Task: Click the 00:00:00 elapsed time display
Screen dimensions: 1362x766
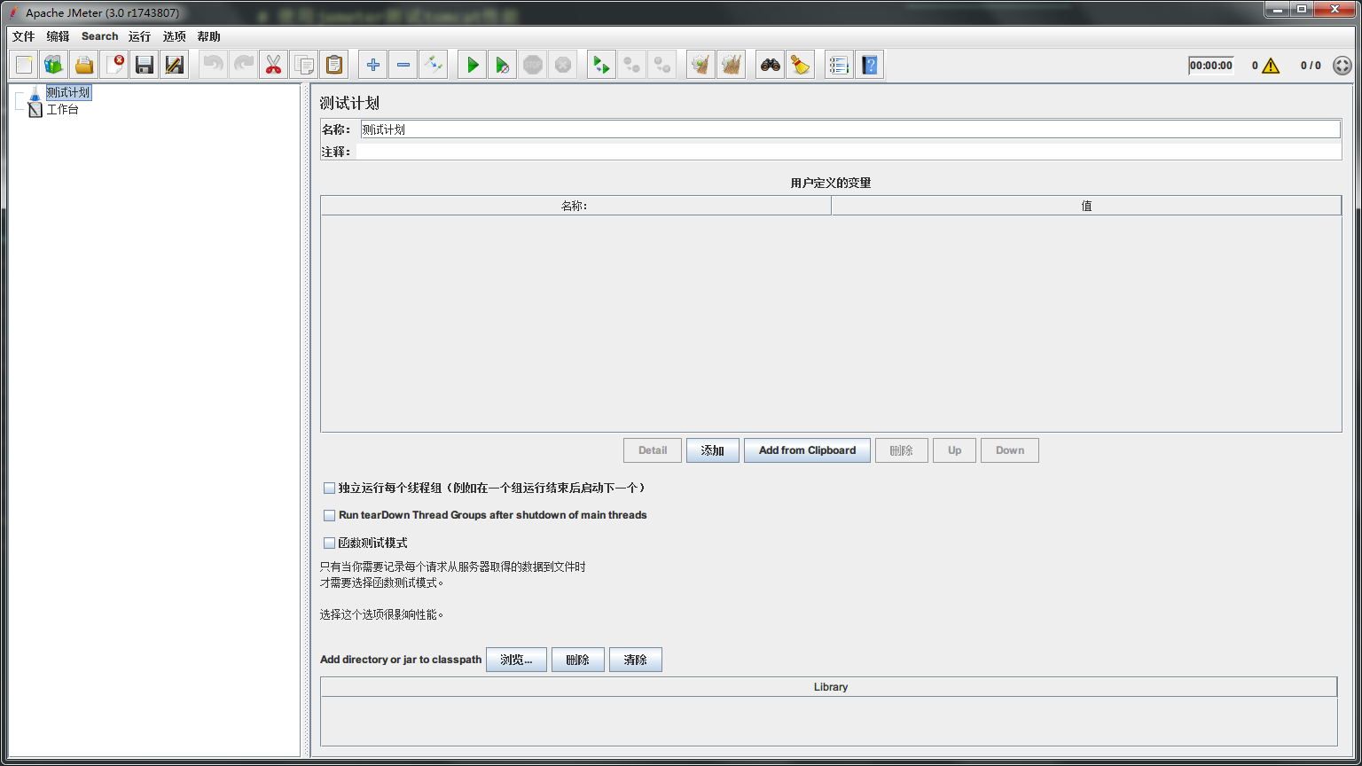Action: (1211, 66)
